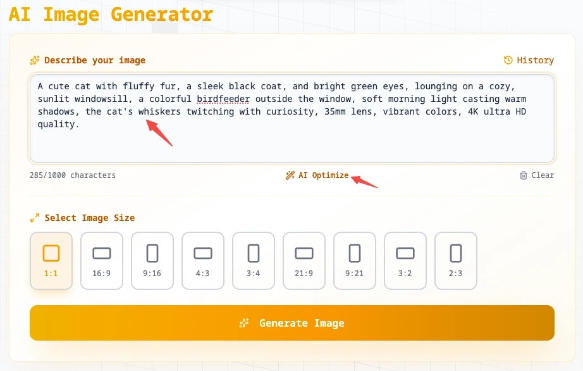
Task: Select the 2:3 aspect ratio
Action: tap(455, 260)
